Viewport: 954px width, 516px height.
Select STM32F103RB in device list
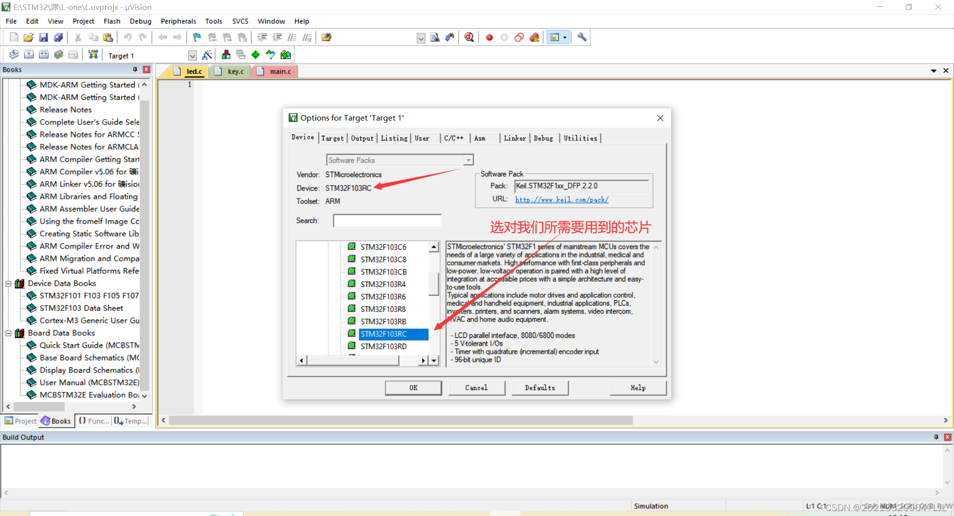click(x=384, y=322)
